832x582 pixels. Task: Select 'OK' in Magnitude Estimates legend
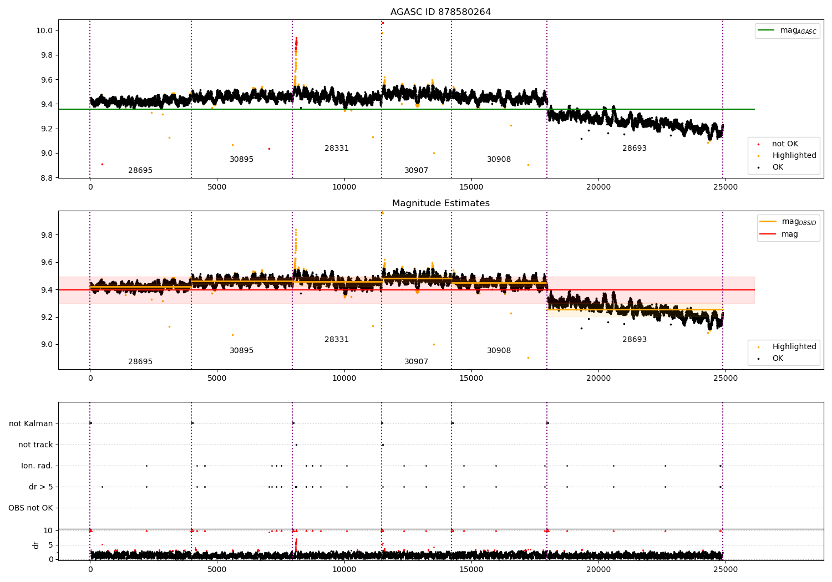click(778, 359)
